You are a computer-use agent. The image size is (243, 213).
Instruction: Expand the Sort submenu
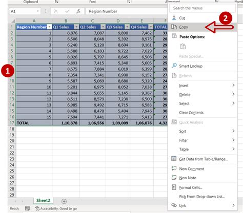tap(233, 131)
